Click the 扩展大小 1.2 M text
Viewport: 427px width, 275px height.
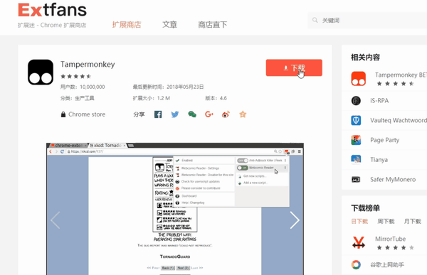pyautogui.click(x=152, y=98)
